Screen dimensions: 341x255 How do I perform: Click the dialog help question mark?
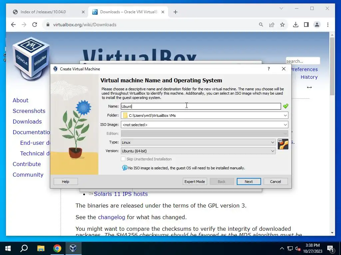pyautogui.click(x=269, y=69)
